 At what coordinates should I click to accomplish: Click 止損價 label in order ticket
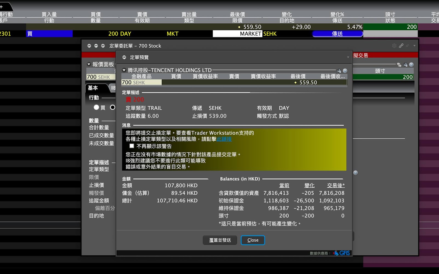pyautogui.click(x=96, y=185)
